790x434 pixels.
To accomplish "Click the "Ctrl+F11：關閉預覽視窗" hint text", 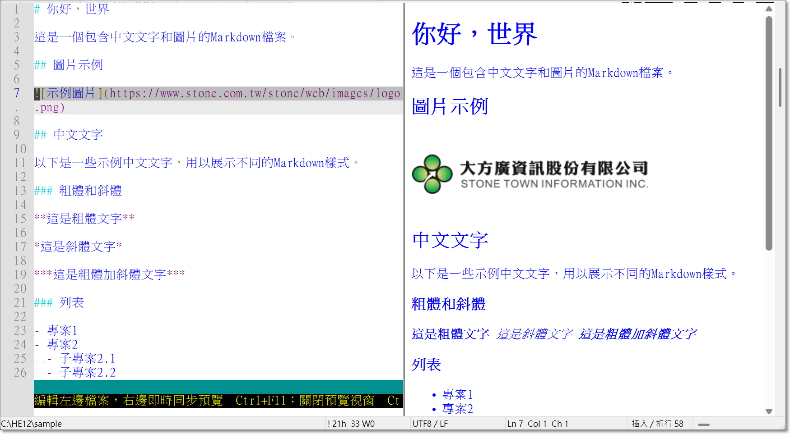I will (x=305, y=400).
